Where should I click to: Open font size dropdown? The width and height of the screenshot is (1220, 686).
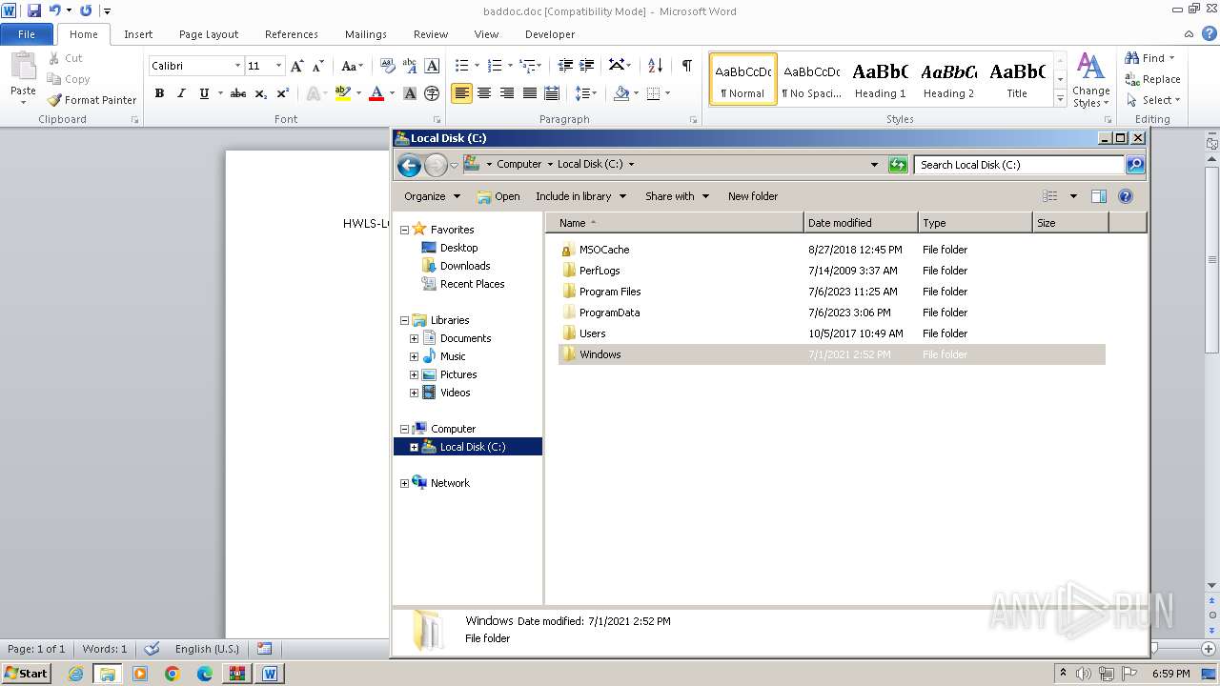point(278,66)
